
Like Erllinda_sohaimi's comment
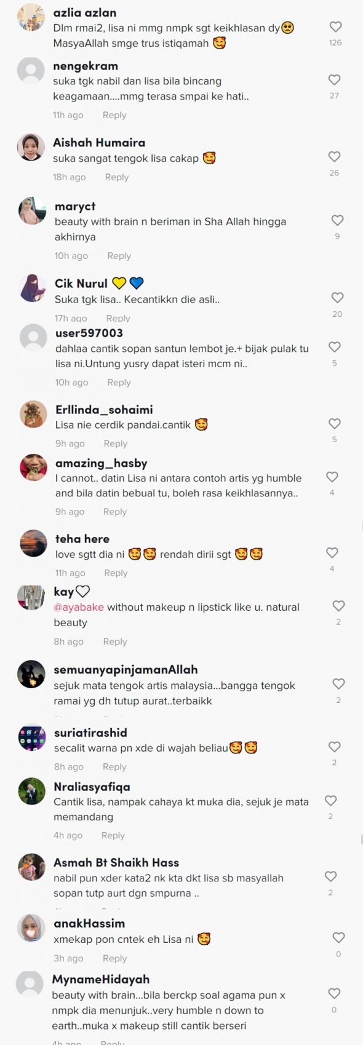coord(335,424)
